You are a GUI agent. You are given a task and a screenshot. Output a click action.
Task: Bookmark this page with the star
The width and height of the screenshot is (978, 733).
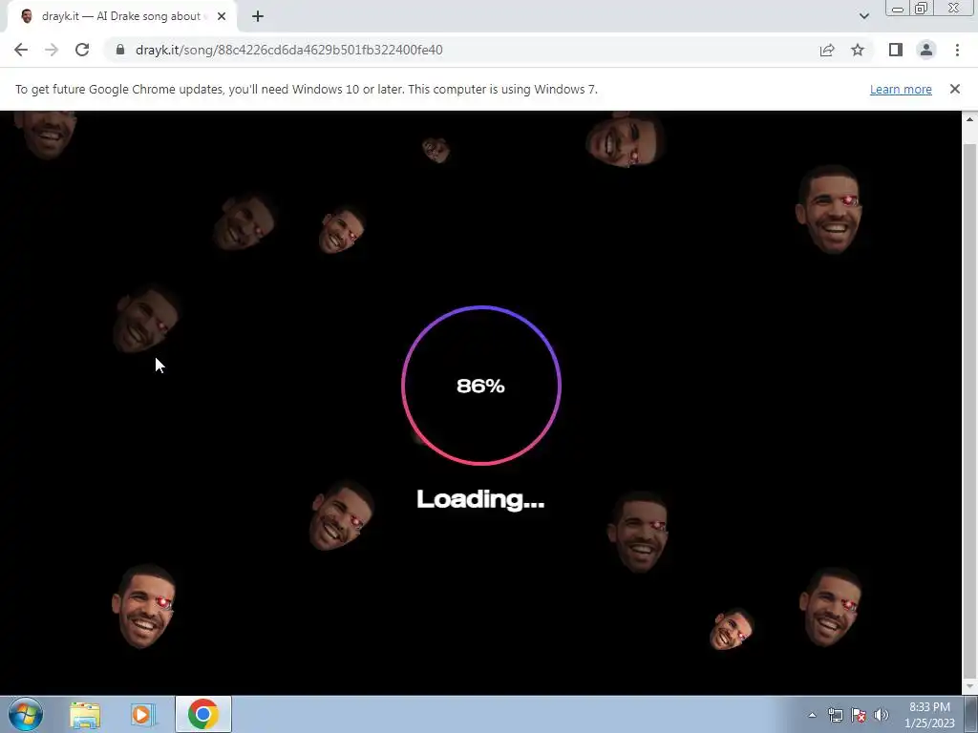tap(858, 50)
